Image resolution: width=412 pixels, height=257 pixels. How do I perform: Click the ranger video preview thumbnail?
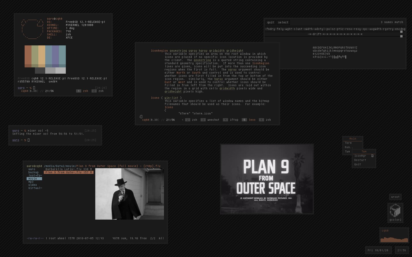tap(130, 194)
